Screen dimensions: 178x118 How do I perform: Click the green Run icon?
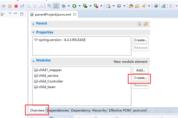tap(74, 6)
